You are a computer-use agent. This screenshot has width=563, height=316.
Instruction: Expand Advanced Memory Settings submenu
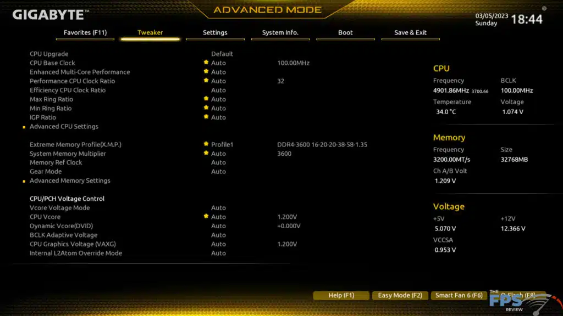(70, 180)
